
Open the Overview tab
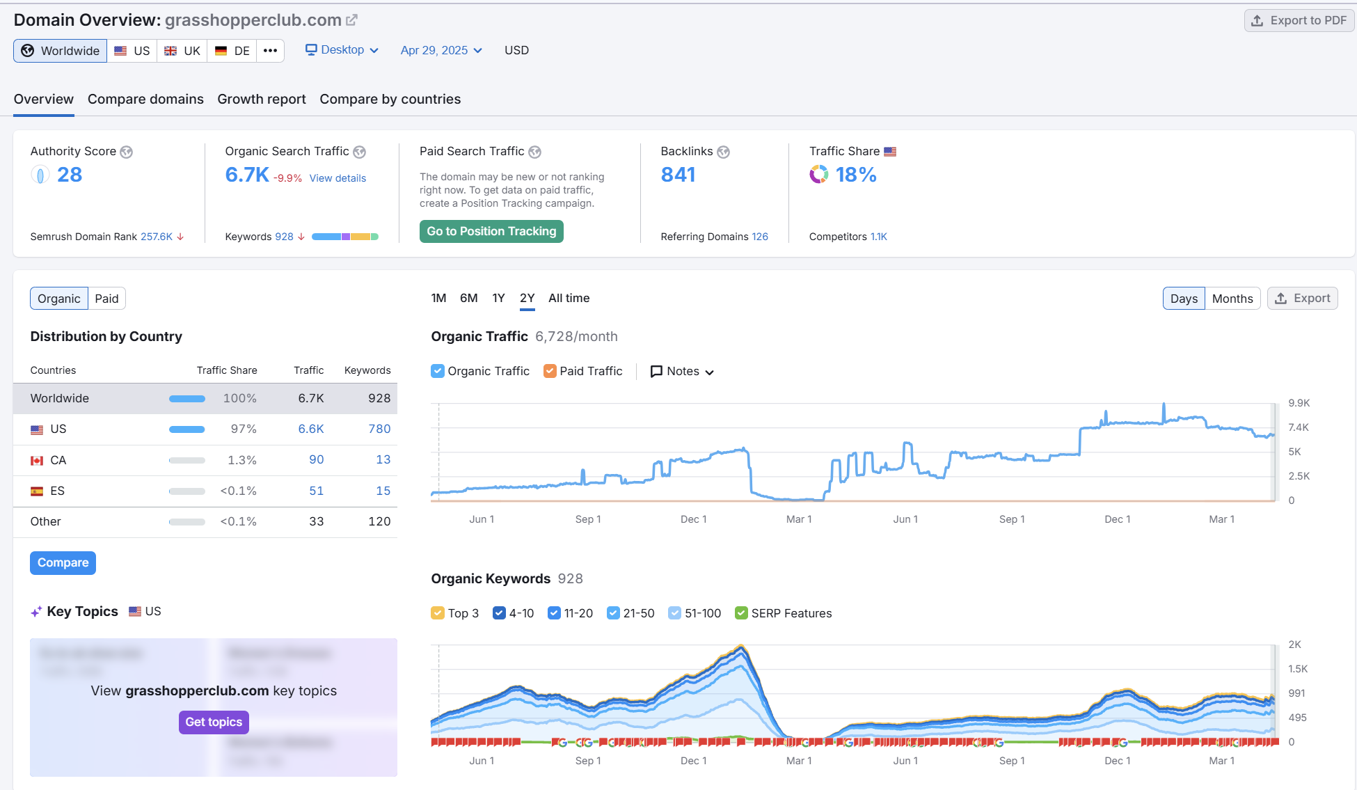pyautogui.click(x=43, y=100)
